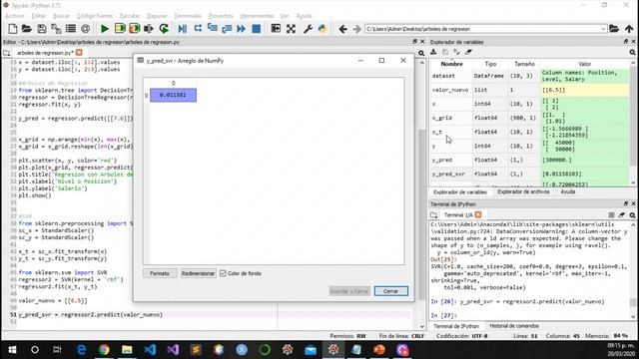639x359 pixels.
Task: Select the valor_nuevo variable row
Action: [529, 90]
